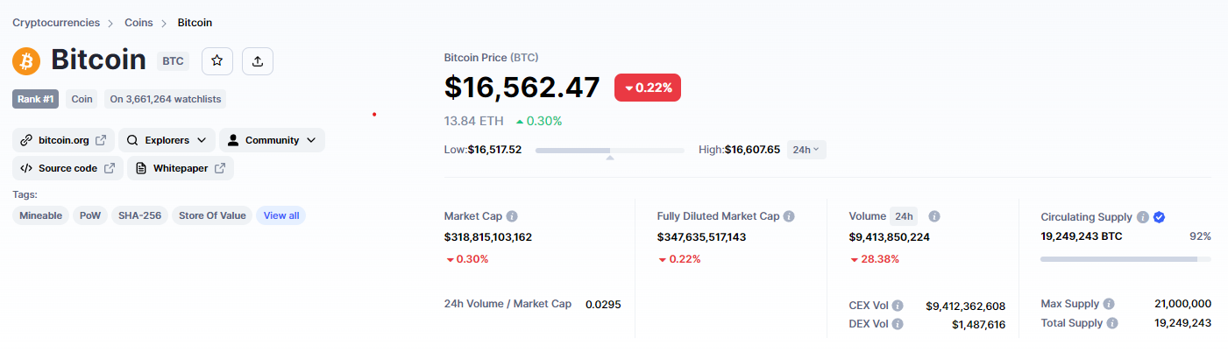Navigate to Coins breadcrumb
Viewport: 1228px width, 352px height.
click(x=139, y=23)
